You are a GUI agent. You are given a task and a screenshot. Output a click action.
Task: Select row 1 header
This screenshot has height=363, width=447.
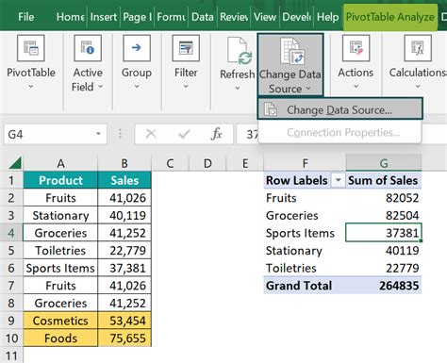click(11, 180)
